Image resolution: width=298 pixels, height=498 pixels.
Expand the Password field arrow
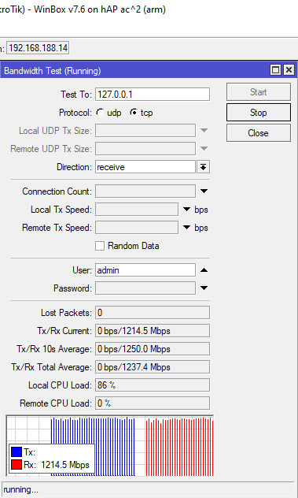click(x=204, y=288)
